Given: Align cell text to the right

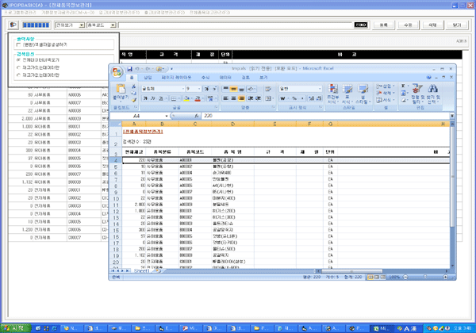Looking at the screenshot, I should click(x=241, y=98).
